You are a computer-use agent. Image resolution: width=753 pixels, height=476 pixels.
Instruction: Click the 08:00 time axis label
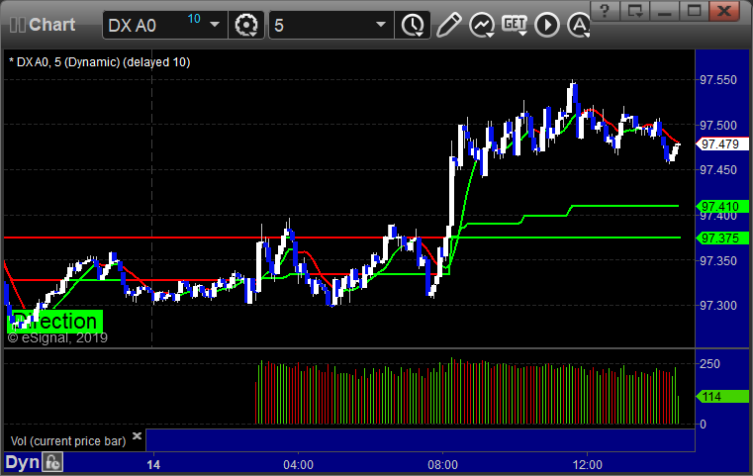442,465
